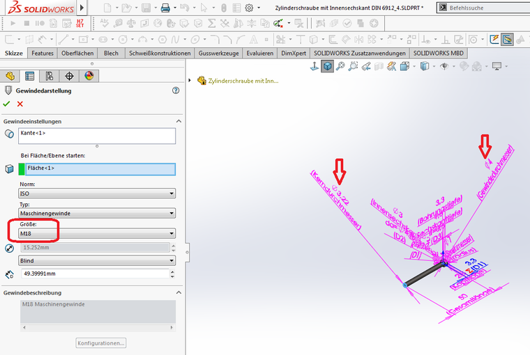
Task: Open Hide/Show Items eye icon
Action: (x=444, y=66)
